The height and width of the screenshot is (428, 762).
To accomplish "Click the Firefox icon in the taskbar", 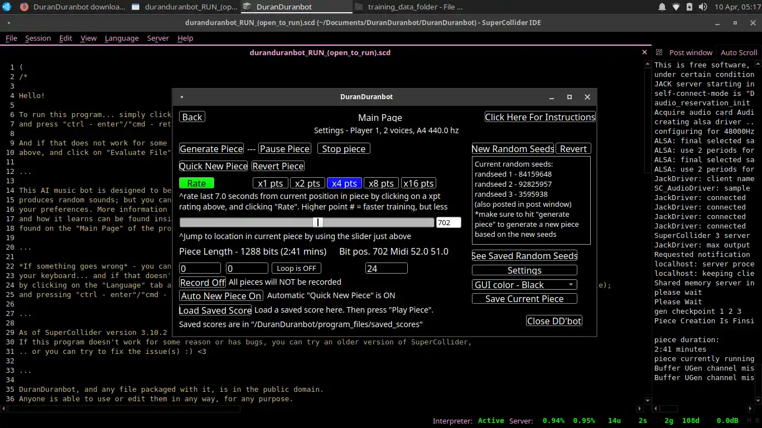I will 24,7.
